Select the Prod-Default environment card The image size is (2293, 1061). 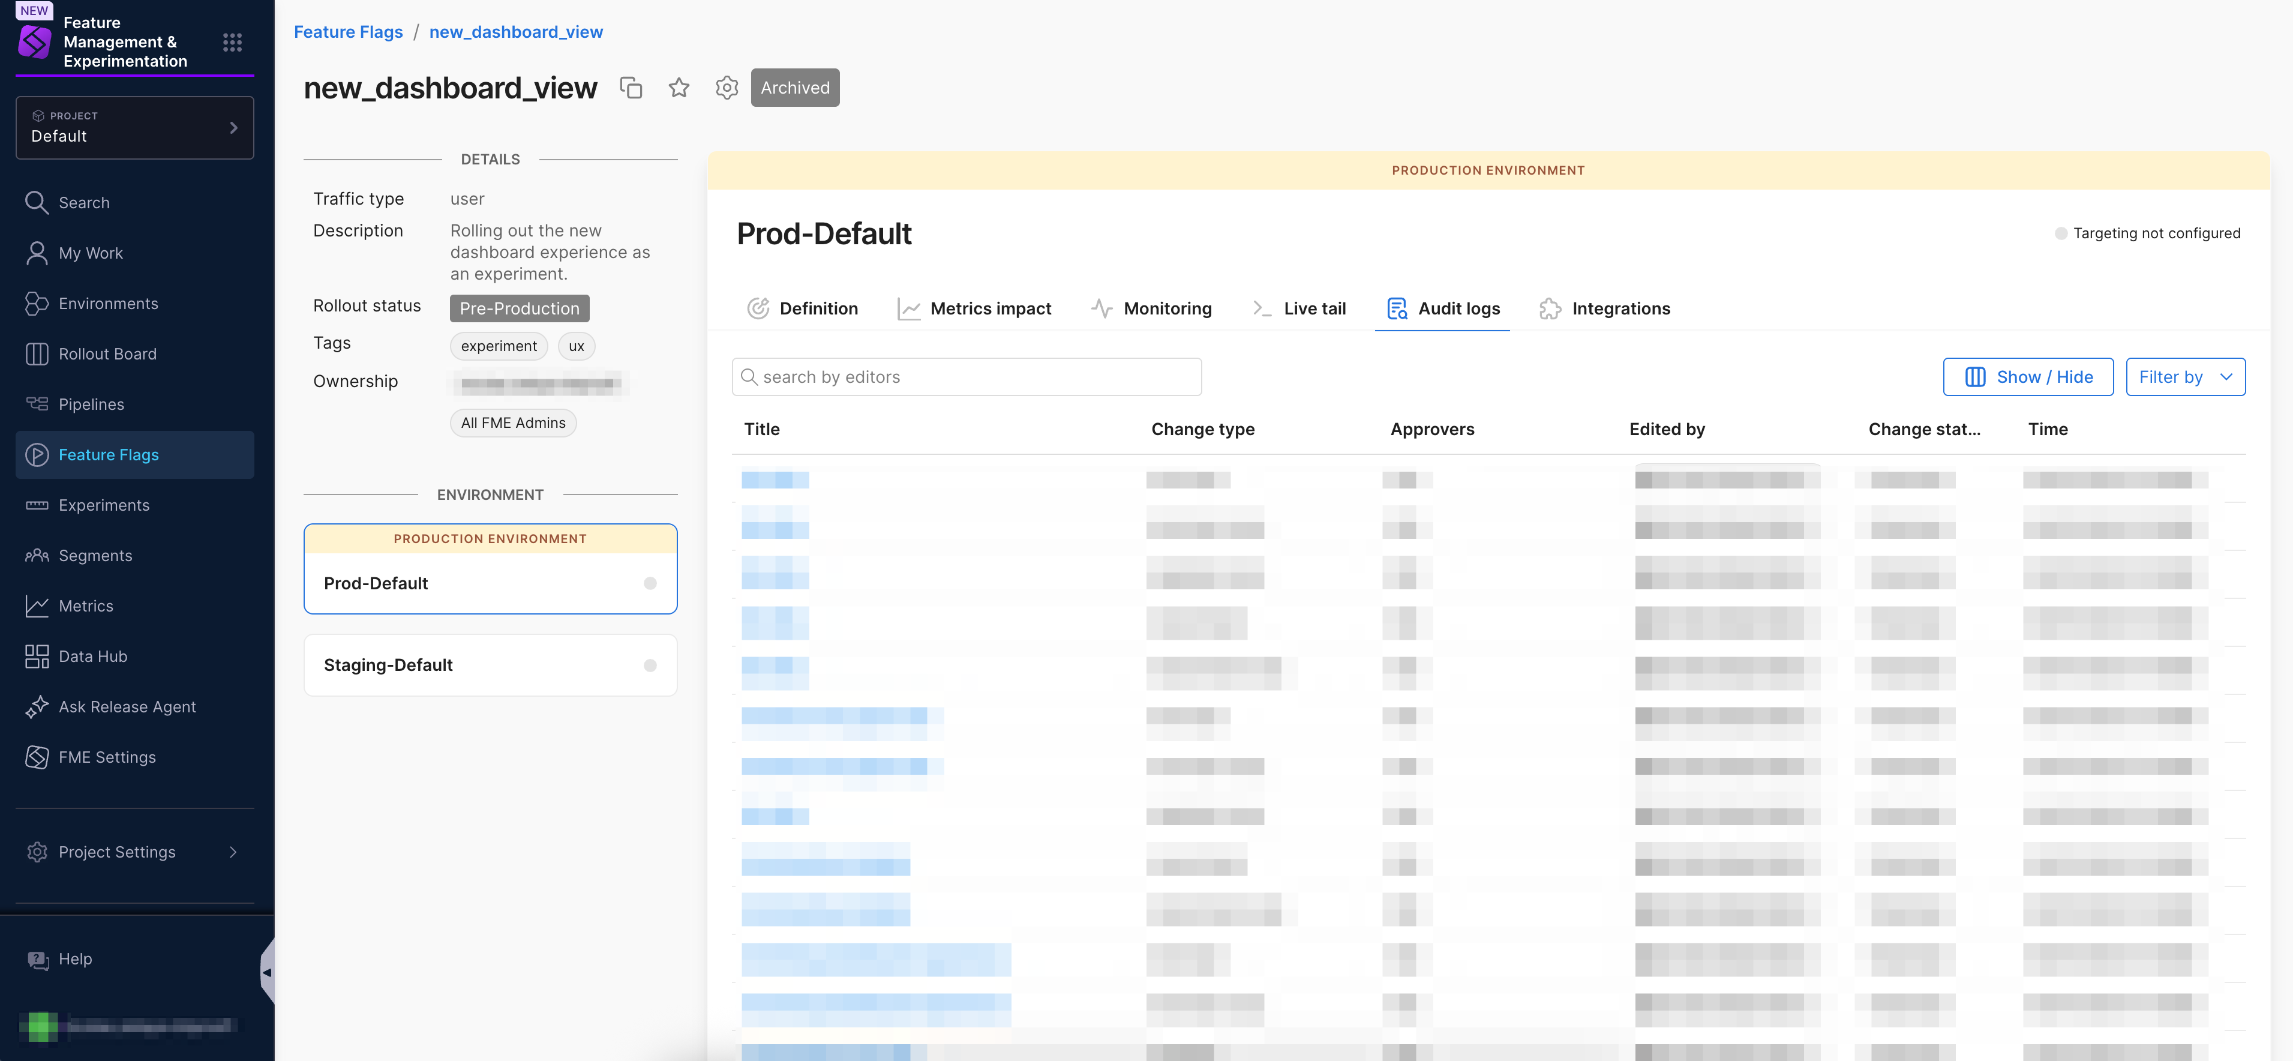[490, 582]
